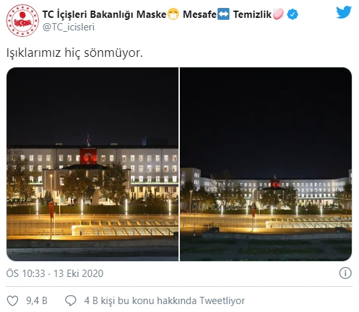
Task: Open the right wide-angle building photo
Action: pos(266,164)
